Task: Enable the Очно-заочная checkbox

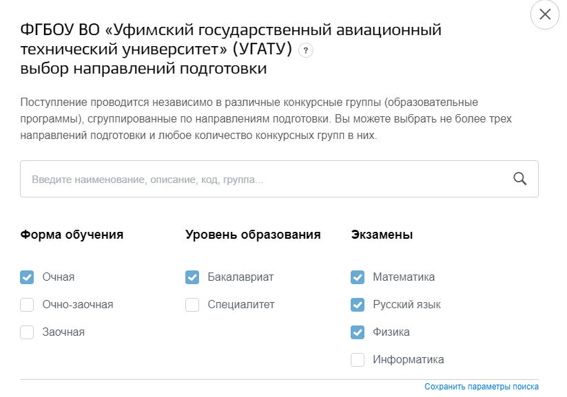Action: 27,305
